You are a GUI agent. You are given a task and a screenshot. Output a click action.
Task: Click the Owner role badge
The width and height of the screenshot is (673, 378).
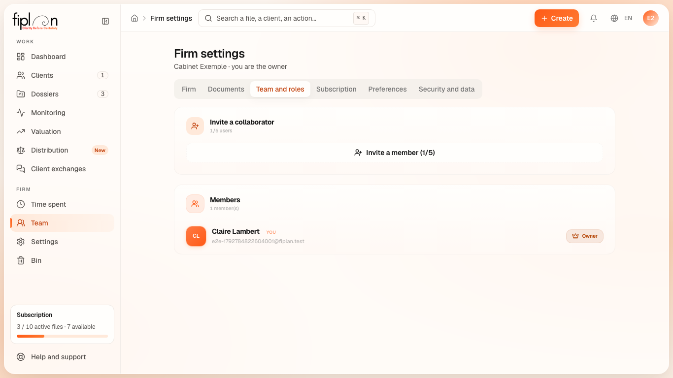(585, 236)
